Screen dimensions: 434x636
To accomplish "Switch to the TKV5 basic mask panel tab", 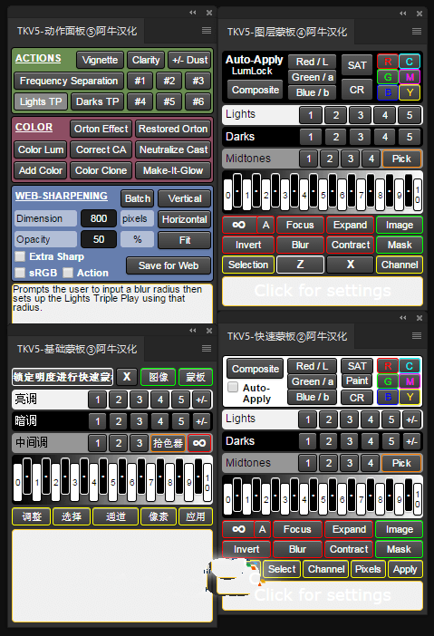I will pos(77,349).
